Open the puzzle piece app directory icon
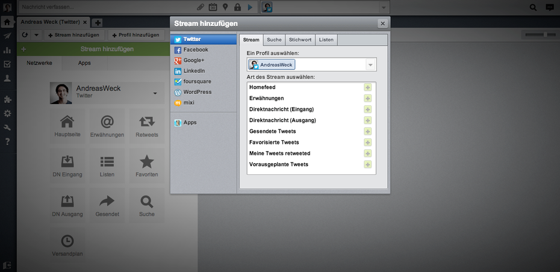This screenshot has height=272, width=560. click(7, 99)
